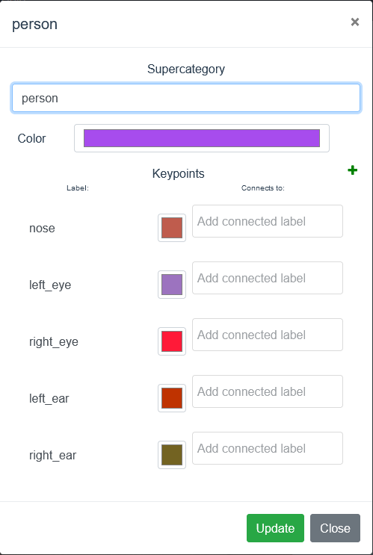Add connected label for right_eye
This screenshot has width=373, height=555.
tap(268, 335)
